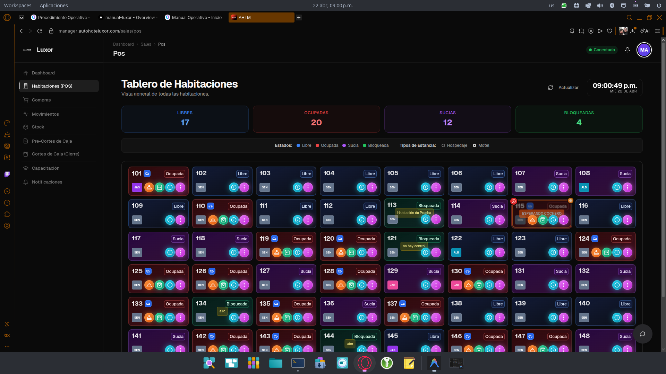Image resolution: width=666 pixels, height=374 pixels.
Task: Open the three-dot menu on room 105
Action: pyautogui.click(x=436, y=187)
